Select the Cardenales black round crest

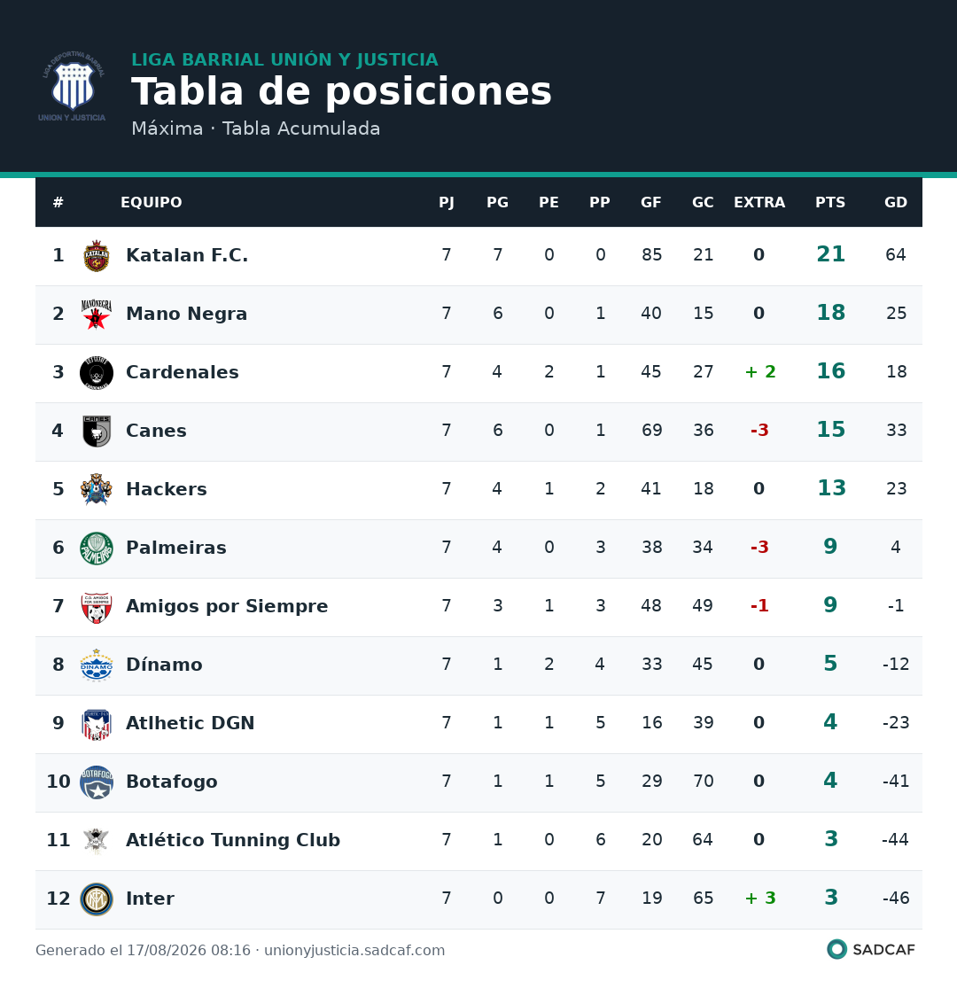pos(97,373)
